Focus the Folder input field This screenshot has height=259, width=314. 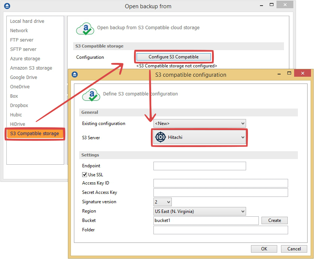[221, 230]
